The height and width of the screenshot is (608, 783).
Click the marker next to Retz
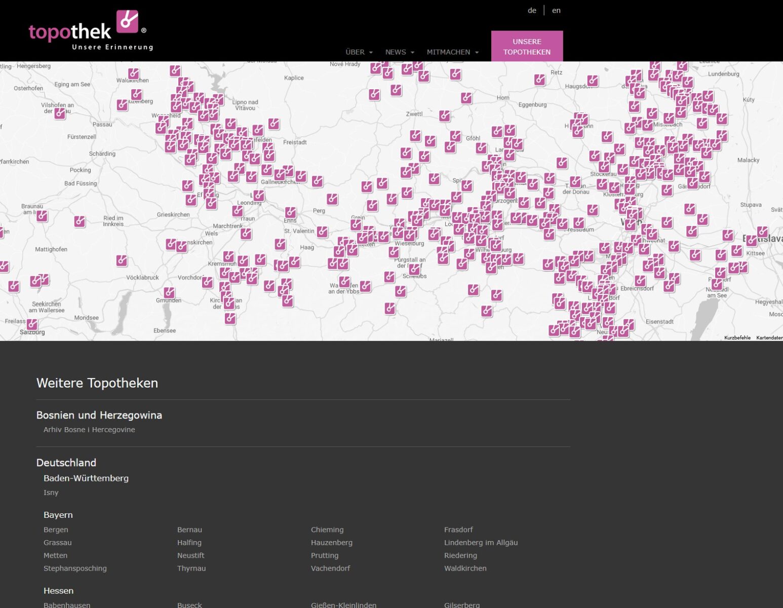[x=539, y=80]
